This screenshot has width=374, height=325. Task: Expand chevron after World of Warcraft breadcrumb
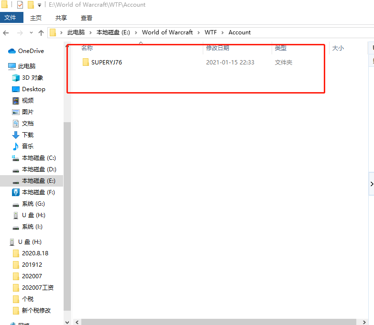tap(198, 32)
